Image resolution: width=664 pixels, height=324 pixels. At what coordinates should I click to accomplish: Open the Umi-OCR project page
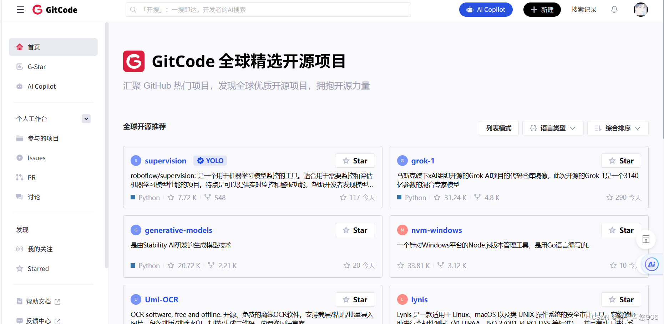pos(161,299)
